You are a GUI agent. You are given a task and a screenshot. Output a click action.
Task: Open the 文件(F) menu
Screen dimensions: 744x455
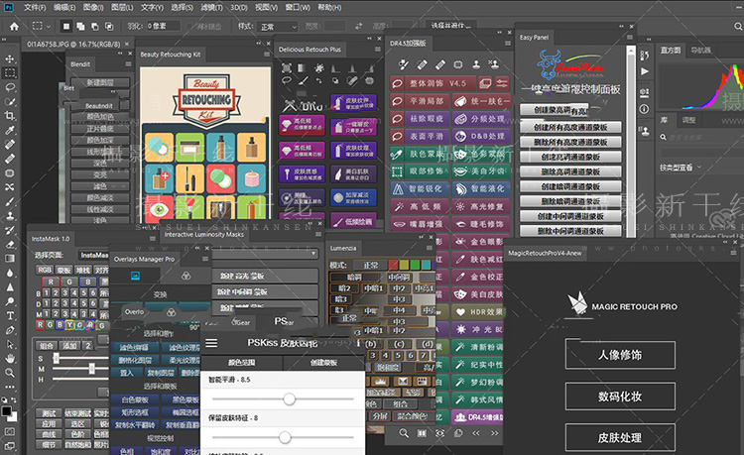point(35,8)
